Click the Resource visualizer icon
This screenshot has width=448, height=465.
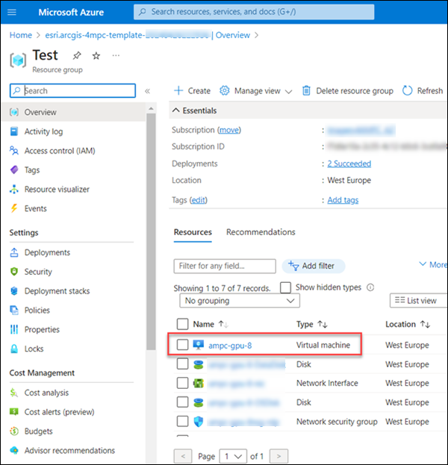(x=14, y=189)
